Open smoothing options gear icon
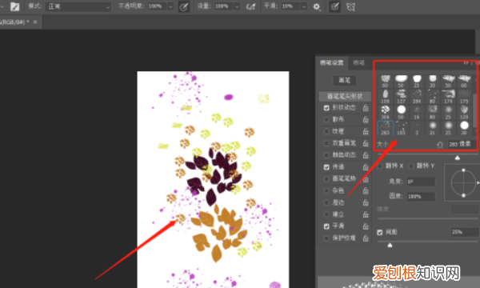This screenshot has width=480, height=288. click(317, 6)
